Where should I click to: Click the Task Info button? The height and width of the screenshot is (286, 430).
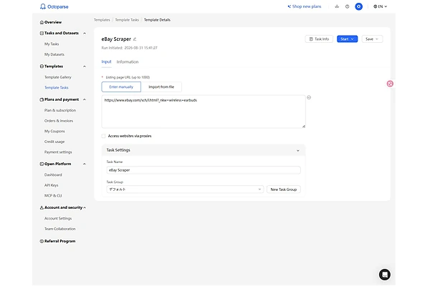coord(319,39)
